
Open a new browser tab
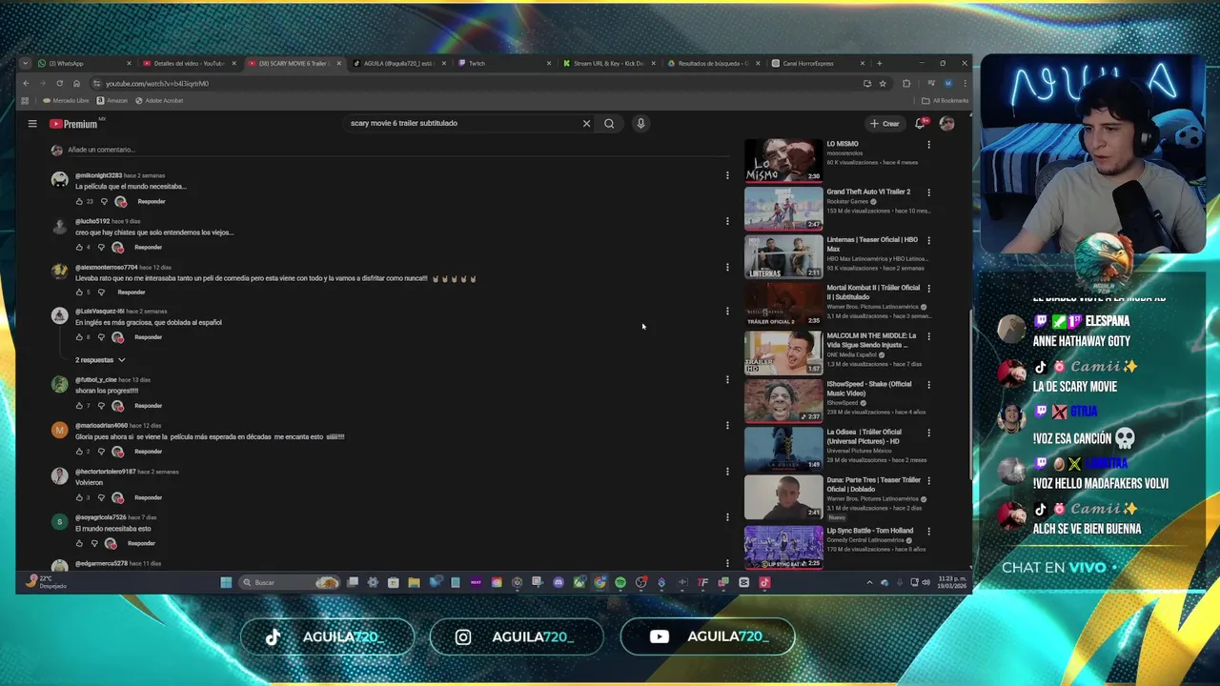(879, 64)
